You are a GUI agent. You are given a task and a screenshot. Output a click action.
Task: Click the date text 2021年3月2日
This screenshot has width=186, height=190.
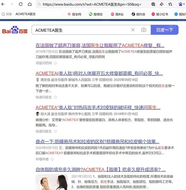82,177
